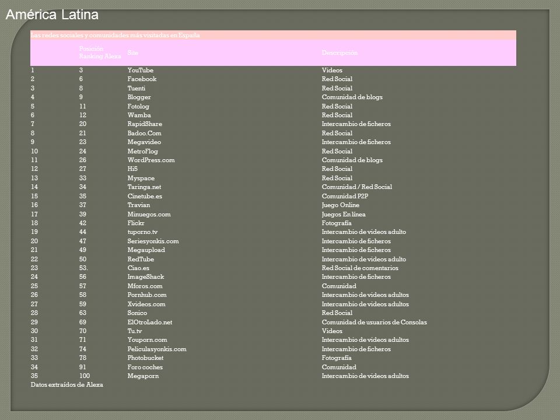Click the 'Videos' description in YouTube row
Image resolution: width=560 pixels, height=420 pixels.
click(332, 70)
